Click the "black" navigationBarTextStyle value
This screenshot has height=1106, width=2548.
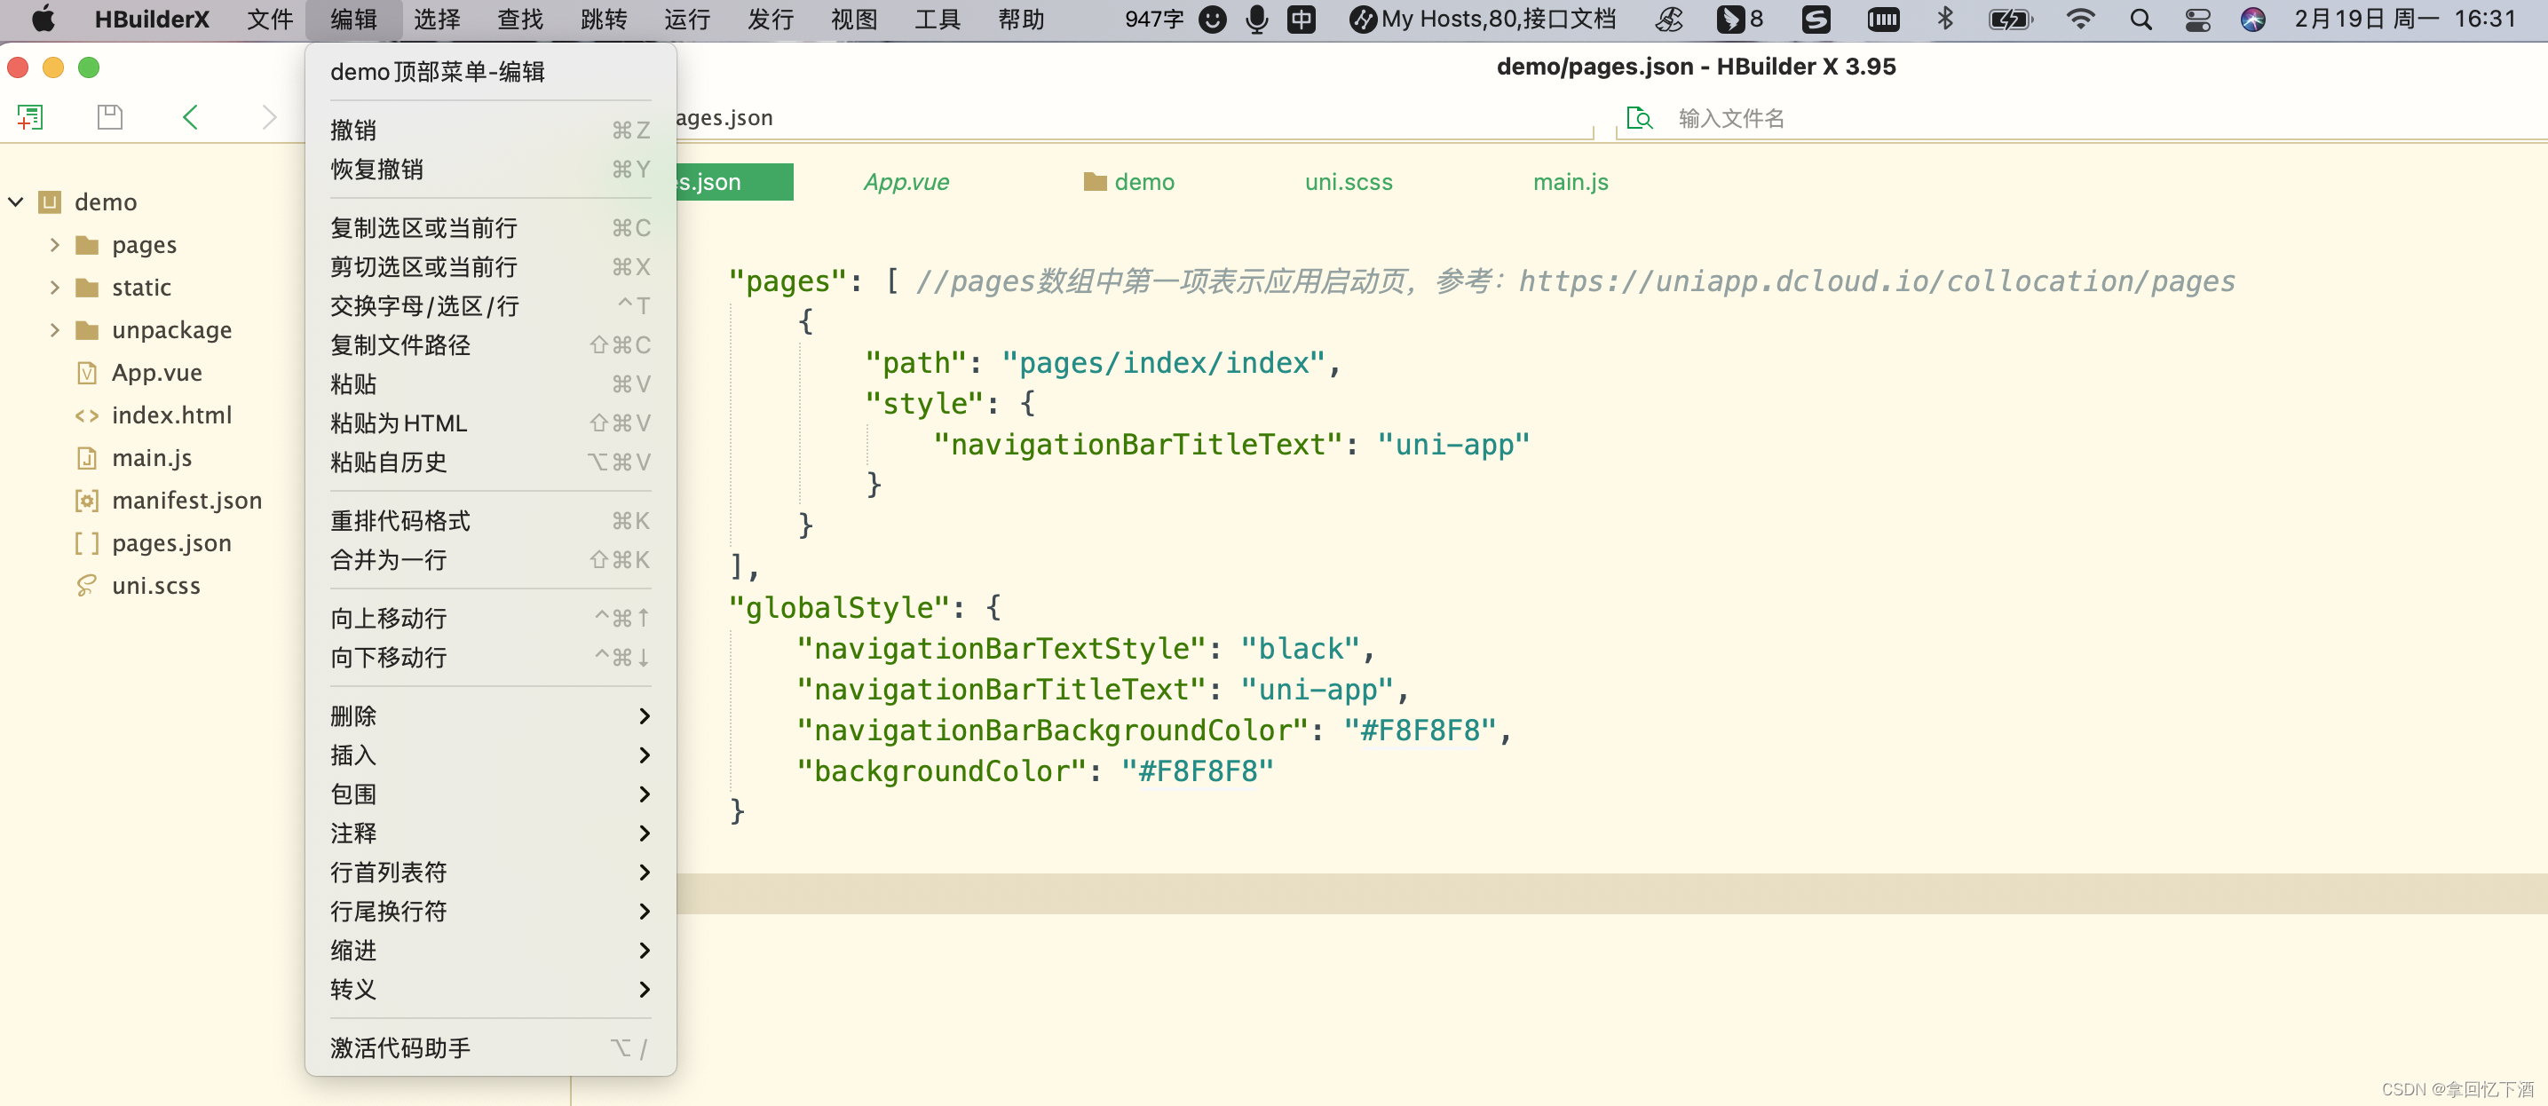pos(1301,648)
